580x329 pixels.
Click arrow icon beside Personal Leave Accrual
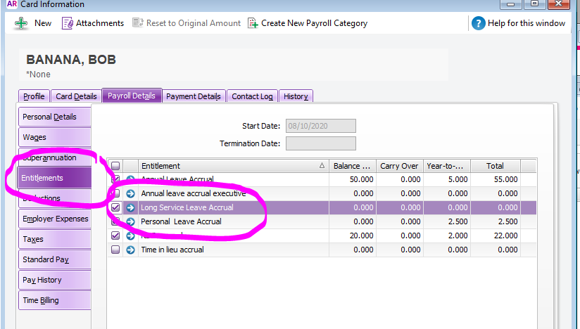click(x=130, y=221)
